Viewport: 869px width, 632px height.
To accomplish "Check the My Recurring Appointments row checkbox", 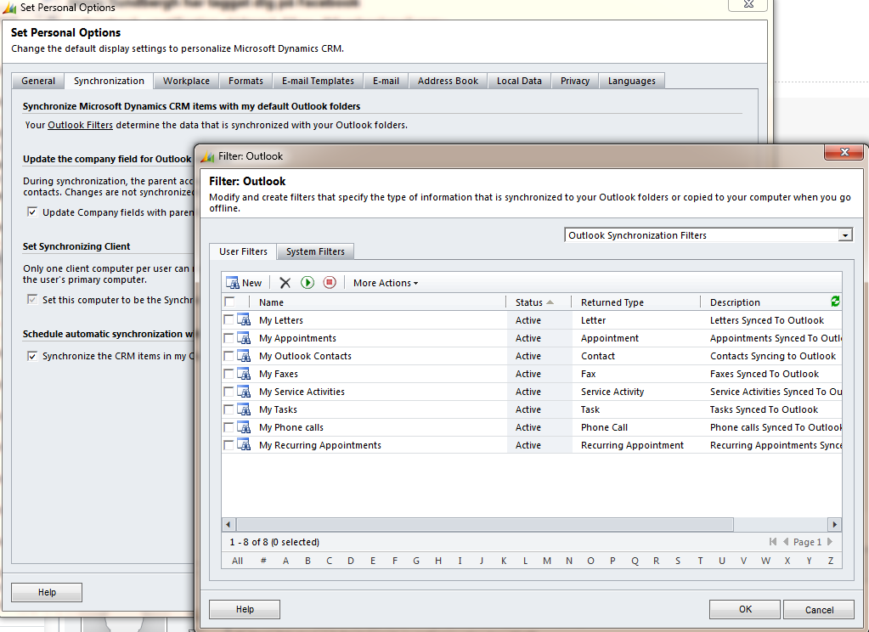I will click(229, 444).
